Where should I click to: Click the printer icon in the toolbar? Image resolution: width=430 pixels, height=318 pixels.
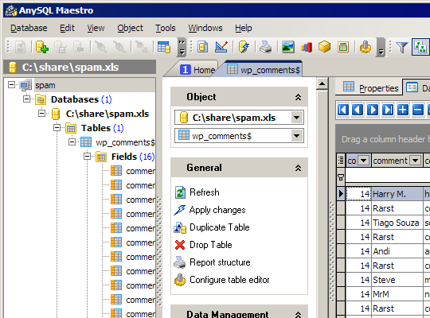coord(265,47)
